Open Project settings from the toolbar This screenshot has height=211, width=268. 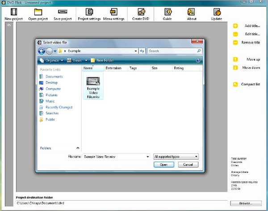click(88, 12)
